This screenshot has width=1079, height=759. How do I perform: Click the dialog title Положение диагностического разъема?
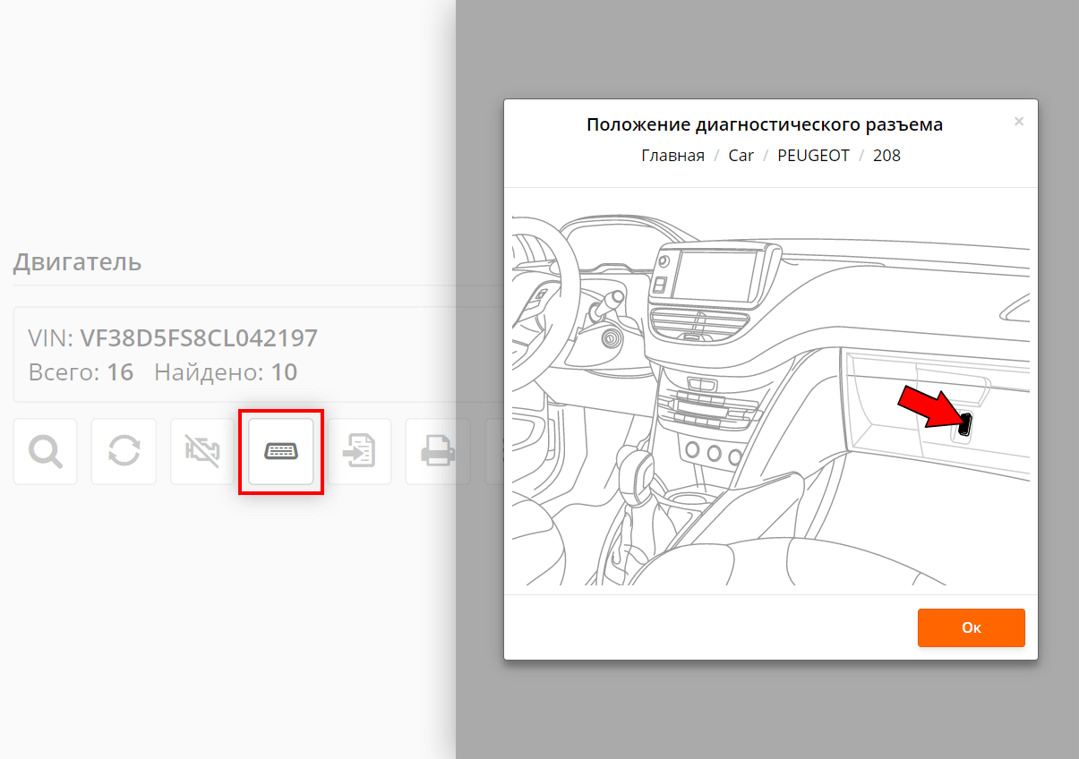pos(765,124)
